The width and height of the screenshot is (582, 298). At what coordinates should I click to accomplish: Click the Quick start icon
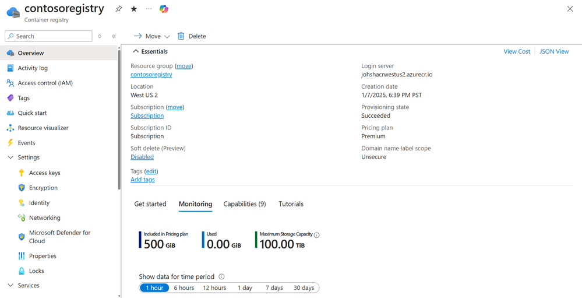point(10,113)
